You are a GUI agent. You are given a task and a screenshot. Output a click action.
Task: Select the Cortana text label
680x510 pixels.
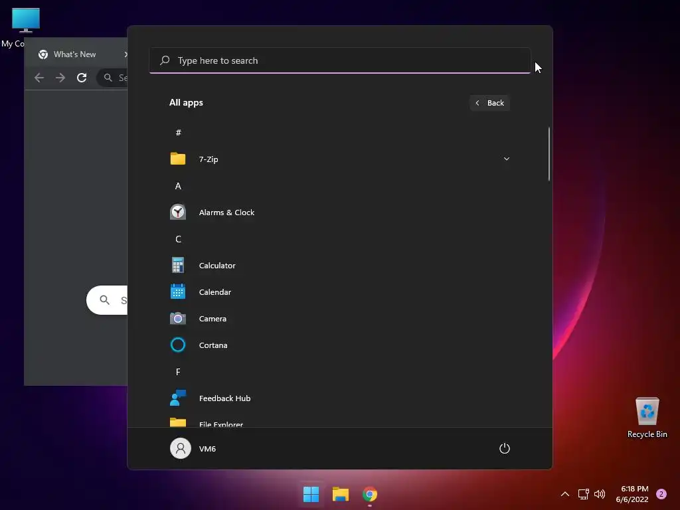coord(213,345)
